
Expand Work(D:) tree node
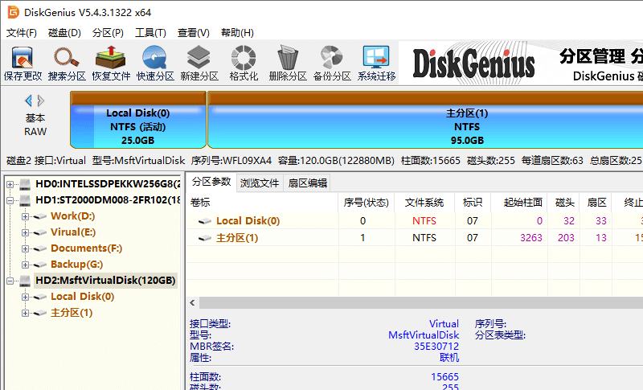point(25,216)
